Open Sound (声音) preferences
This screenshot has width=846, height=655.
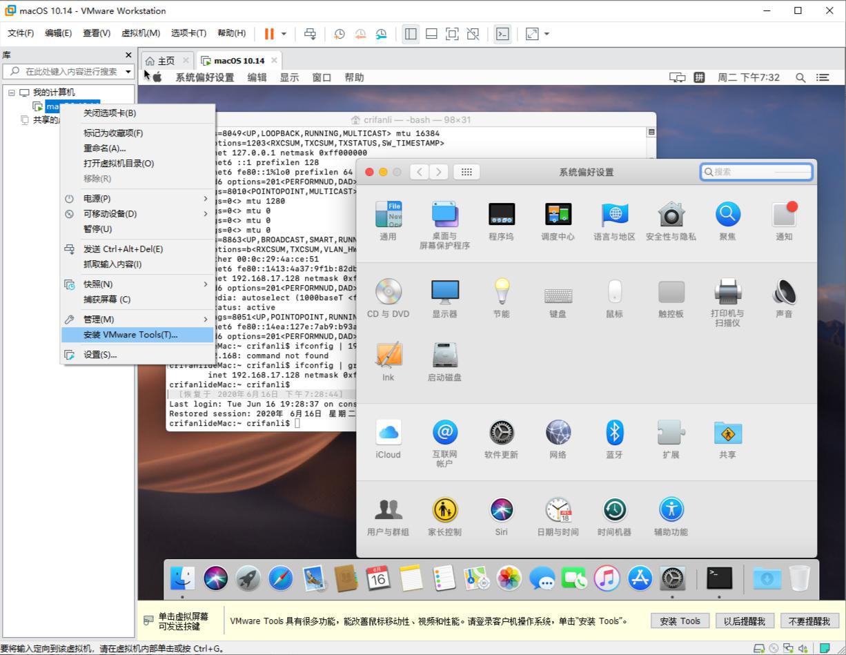click(784, 292)
